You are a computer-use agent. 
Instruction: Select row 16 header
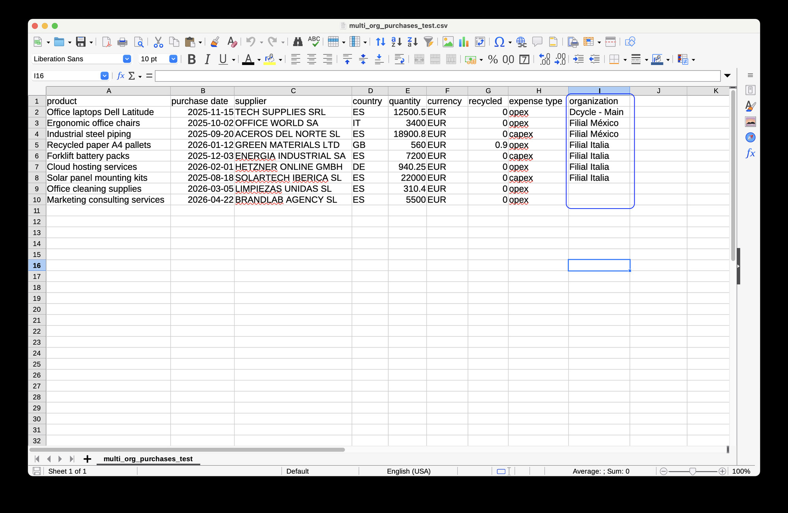pyautogui.click(x=37, y=265)
